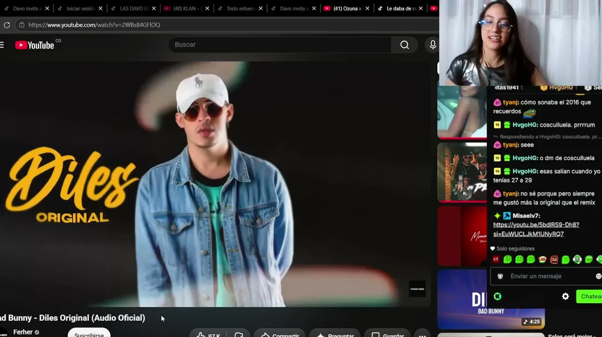The width and height of the screenshot is (602, 337).
Task: Open the recommended thumbnail showing a group of men
Action: pyautogui.click(x=462, y=172)
